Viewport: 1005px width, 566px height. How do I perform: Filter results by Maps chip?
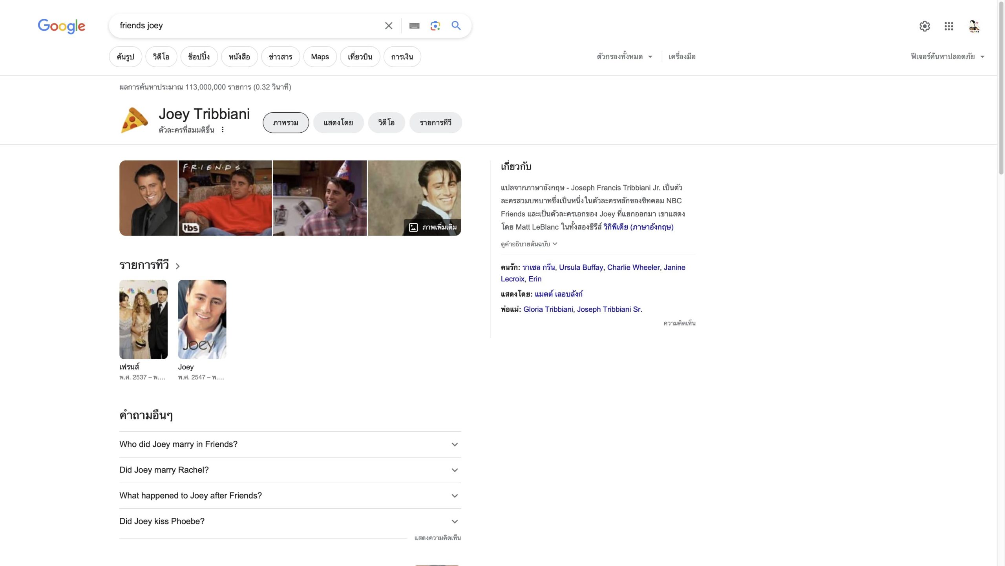tap(320, 57)
